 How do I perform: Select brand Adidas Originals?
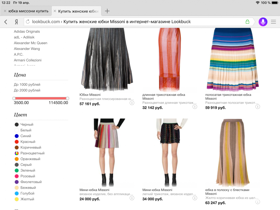click(x=27, y=31)
